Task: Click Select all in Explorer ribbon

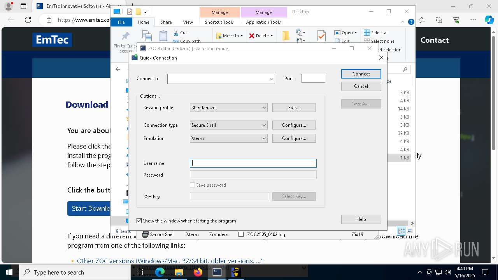Action: pyautogui.click(x=376, y=33)
